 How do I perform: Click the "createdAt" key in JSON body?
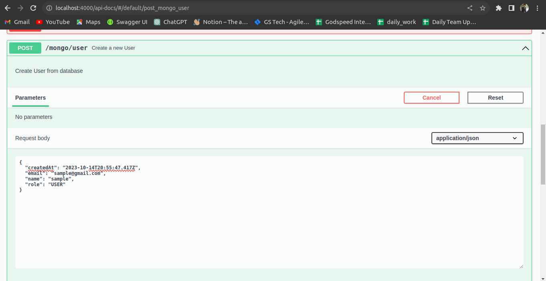click(41, 168)
